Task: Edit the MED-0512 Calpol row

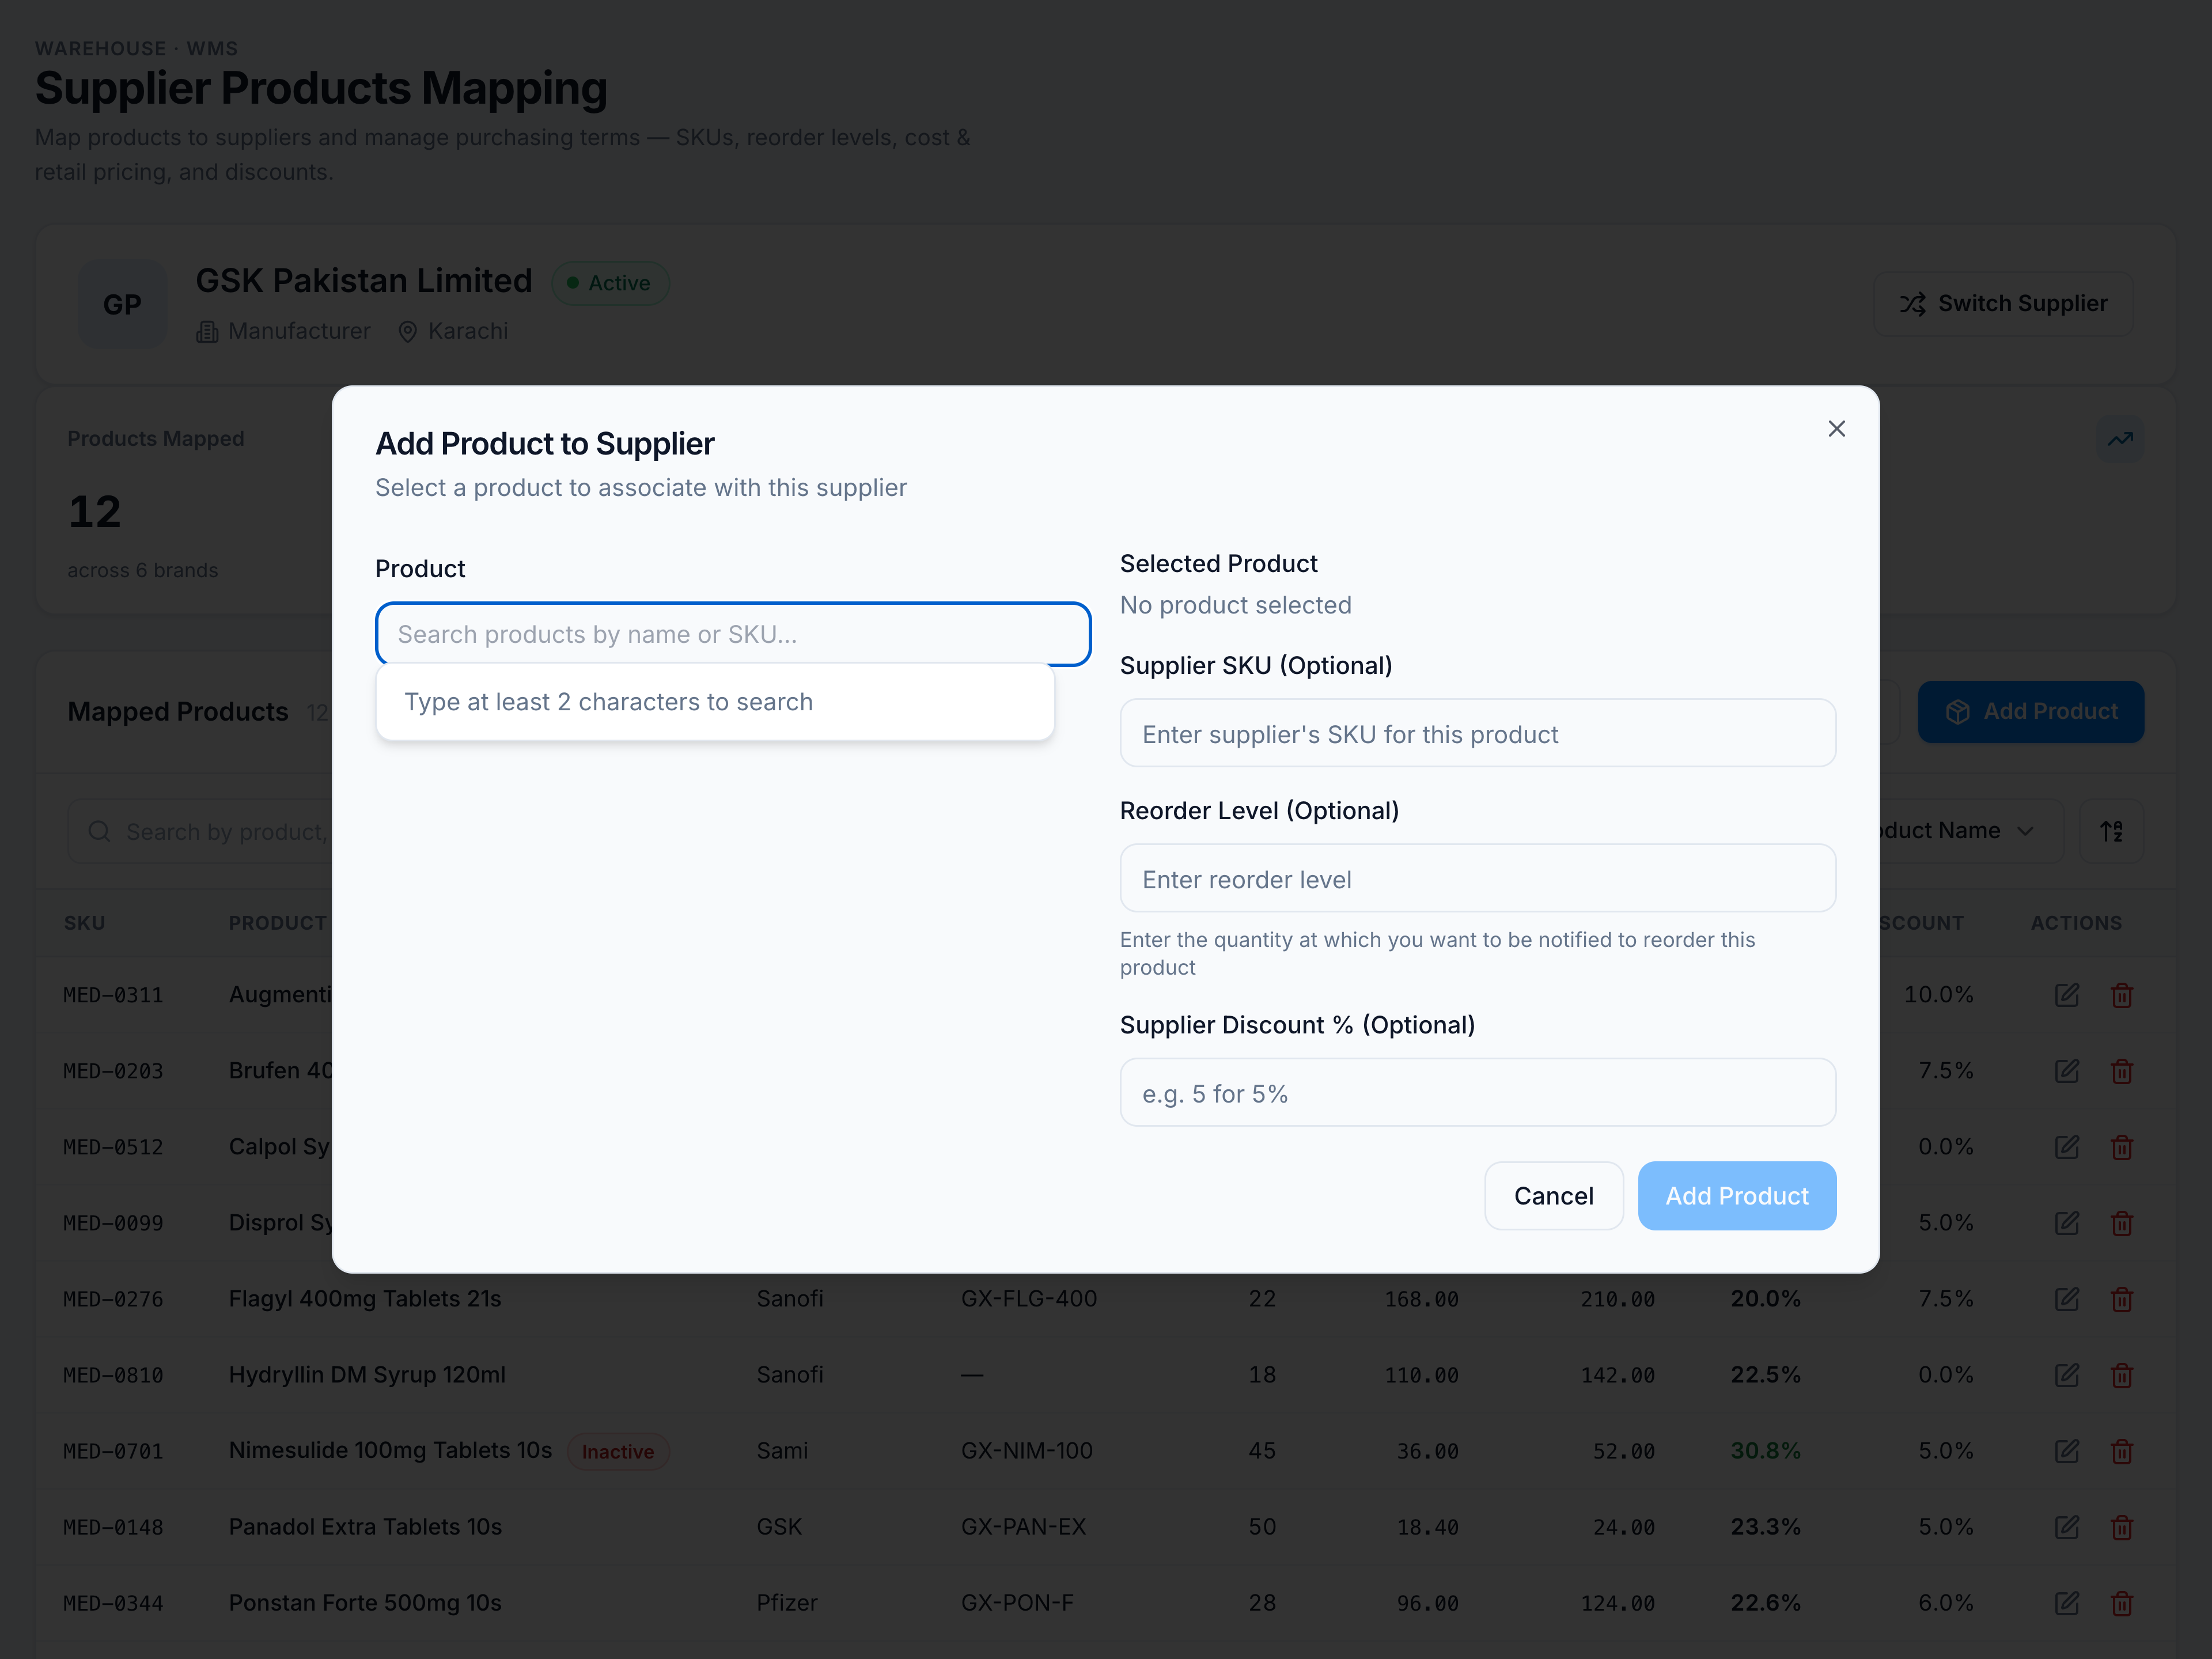Action: pyautogui.click(x=2067, y=1147)
